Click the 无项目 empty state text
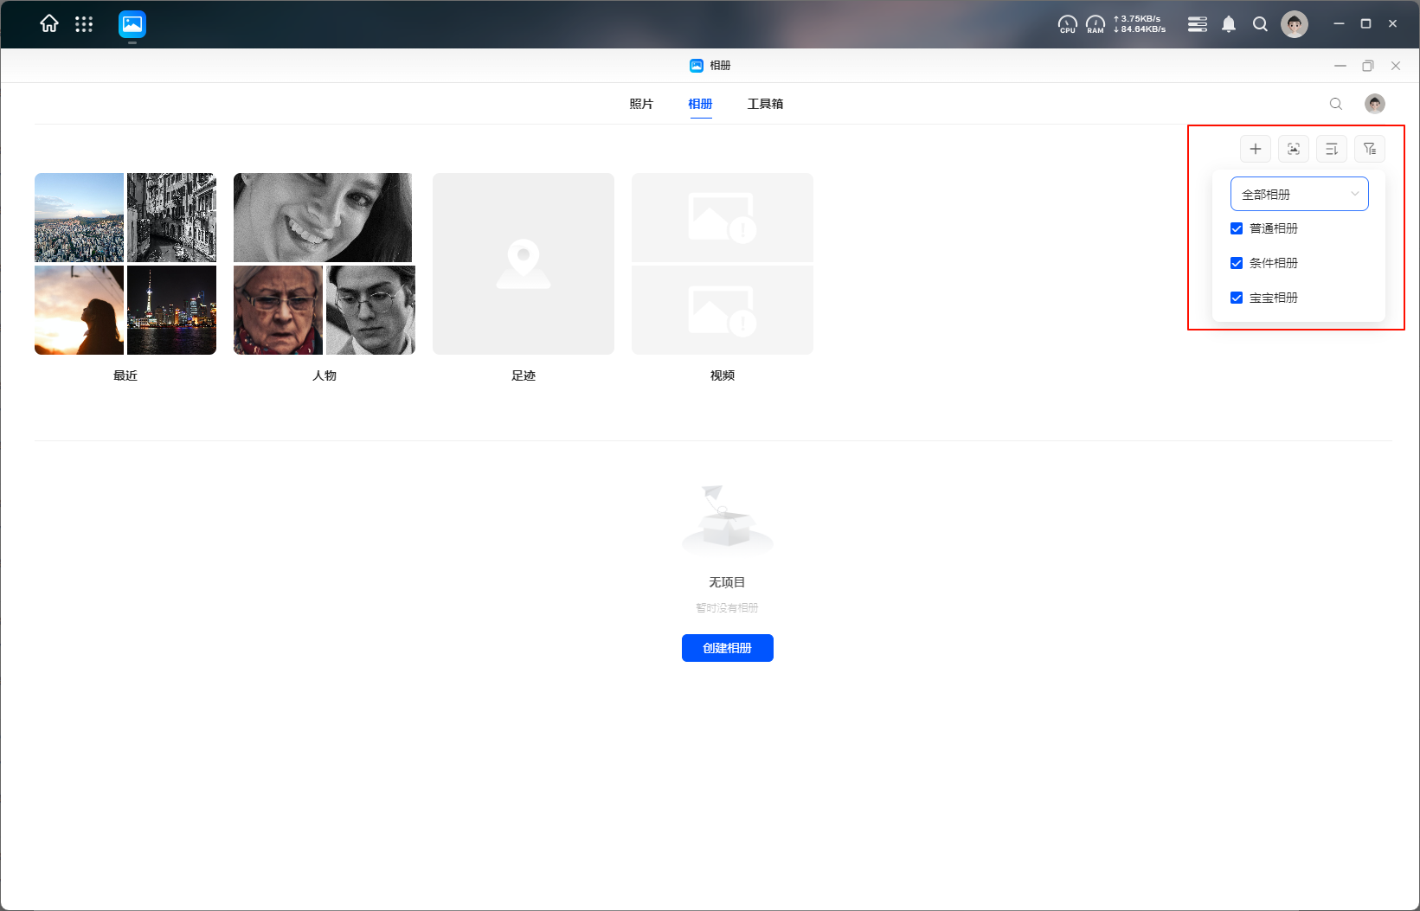This screenshot has width=1420, height=911. [x=727, y=582]
